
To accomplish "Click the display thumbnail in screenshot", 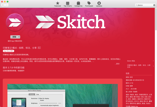I will [19, 102].
